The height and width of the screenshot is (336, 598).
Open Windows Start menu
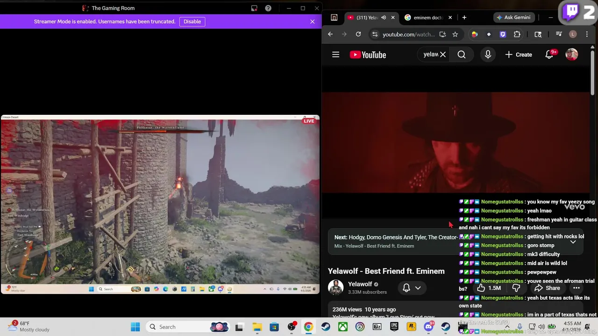(x=135, y=327)
